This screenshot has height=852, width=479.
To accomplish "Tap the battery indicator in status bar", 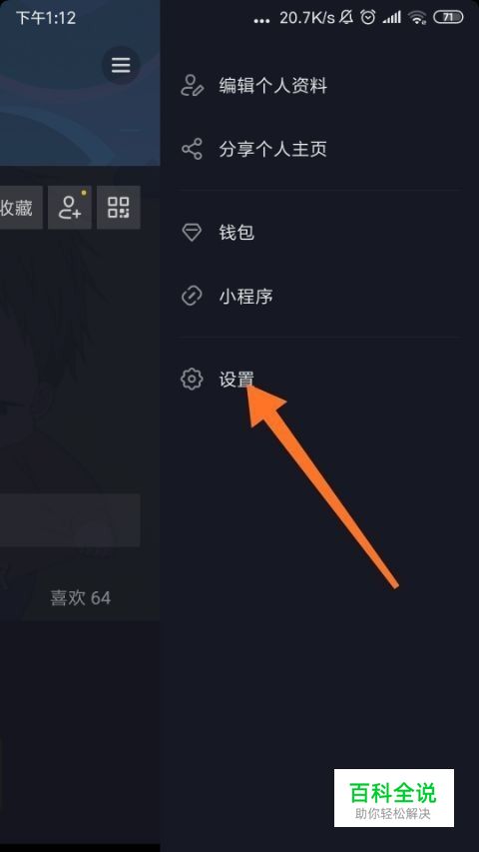I will 448,17.
